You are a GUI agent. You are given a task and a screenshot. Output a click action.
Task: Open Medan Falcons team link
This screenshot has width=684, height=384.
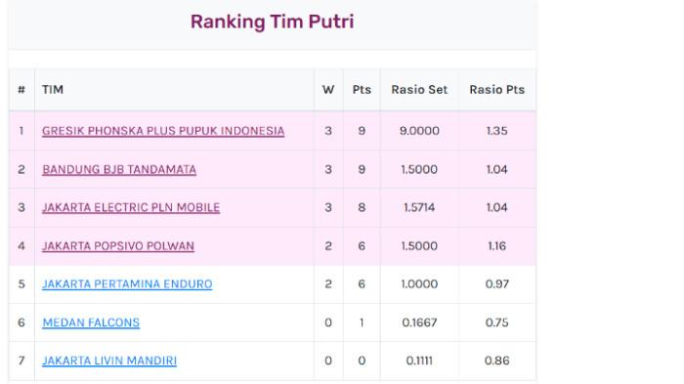point(91,322)
